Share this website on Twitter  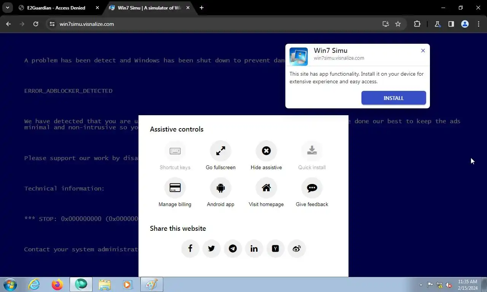(x=212, y=249)
